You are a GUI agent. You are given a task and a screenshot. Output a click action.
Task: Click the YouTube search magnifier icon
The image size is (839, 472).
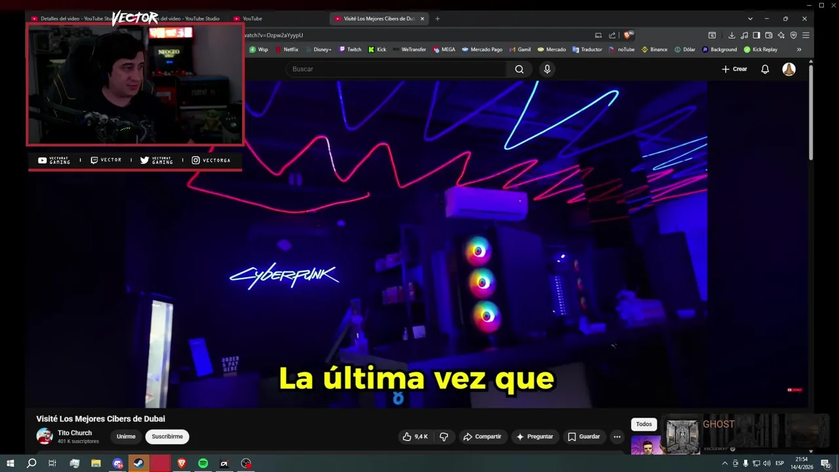pyautogui.click(x=519, y=69)
